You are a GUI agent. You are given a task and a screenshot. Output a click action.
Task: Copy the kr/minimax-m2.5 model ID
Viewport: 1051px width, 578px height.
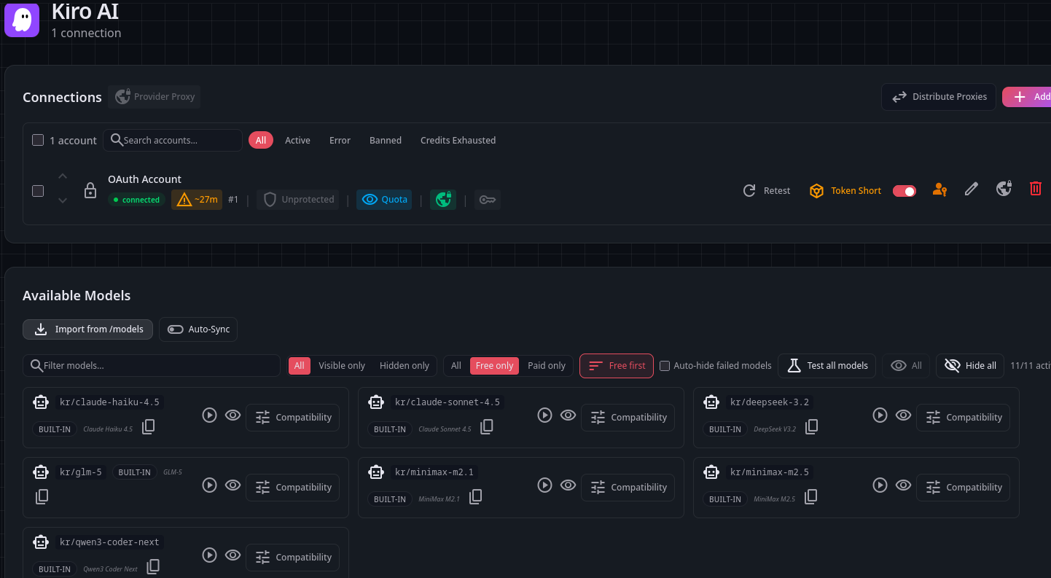[x=810, y=496]
